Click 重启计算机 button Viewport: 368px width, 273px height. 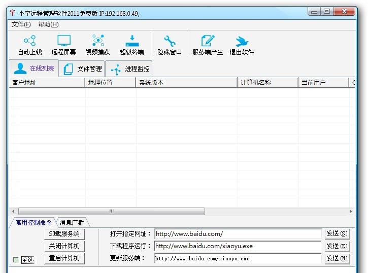tap(64, 258)
